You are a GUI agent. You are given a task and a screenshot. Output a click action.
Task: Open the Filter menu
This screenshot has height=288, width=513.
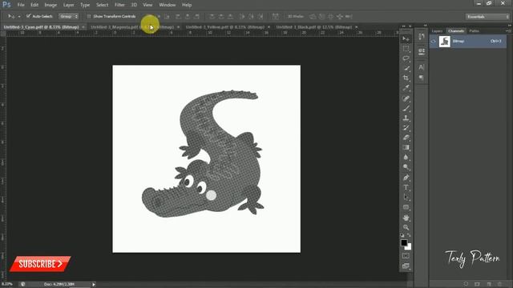pos(119,5)
